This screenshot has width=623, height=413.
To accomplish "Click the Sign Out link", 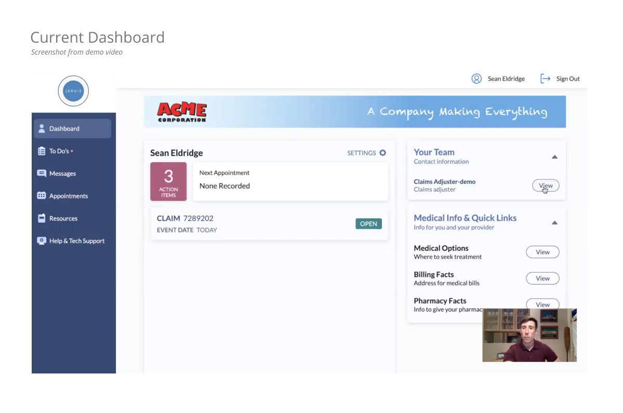I will [x=567, y=79].
